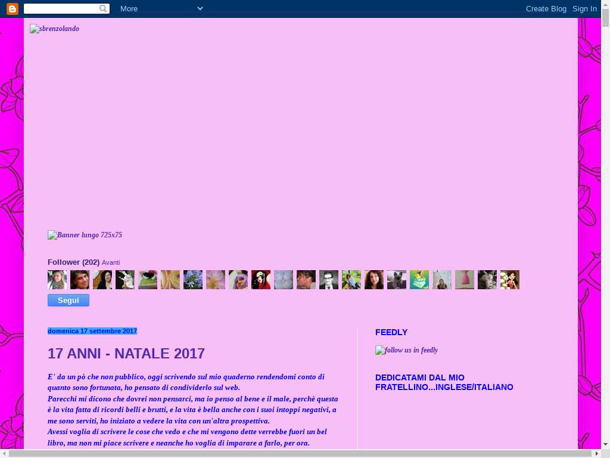Click the follow us in feedly image
Screen dimensions: 610x458
click(x=406, y=350)
